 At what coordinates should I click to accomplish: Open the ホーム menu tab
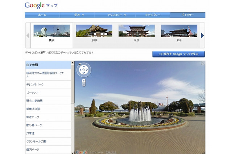(x=42, y=15)
